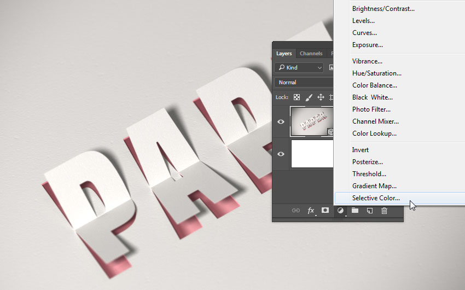Toggle lock position move icon
This screenshot has width=465, height=290.
click(x=321, y=97)
